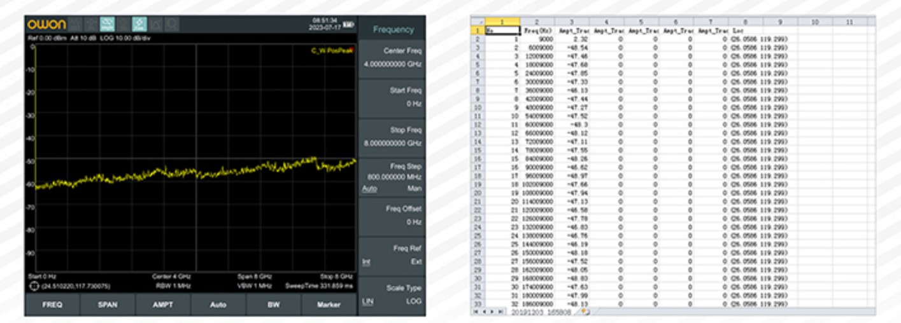Screen dimensions: 901x323
Task: Click the Frequency menu header
Action: point(393,29)
